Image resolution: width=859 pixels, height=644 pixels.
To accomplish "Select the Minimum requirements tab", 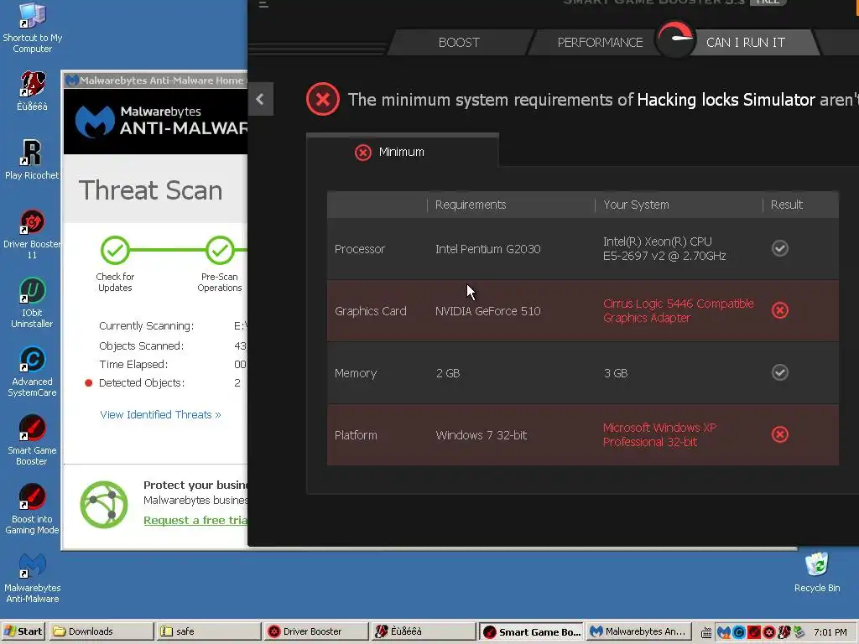I will [x=402, y=152].
